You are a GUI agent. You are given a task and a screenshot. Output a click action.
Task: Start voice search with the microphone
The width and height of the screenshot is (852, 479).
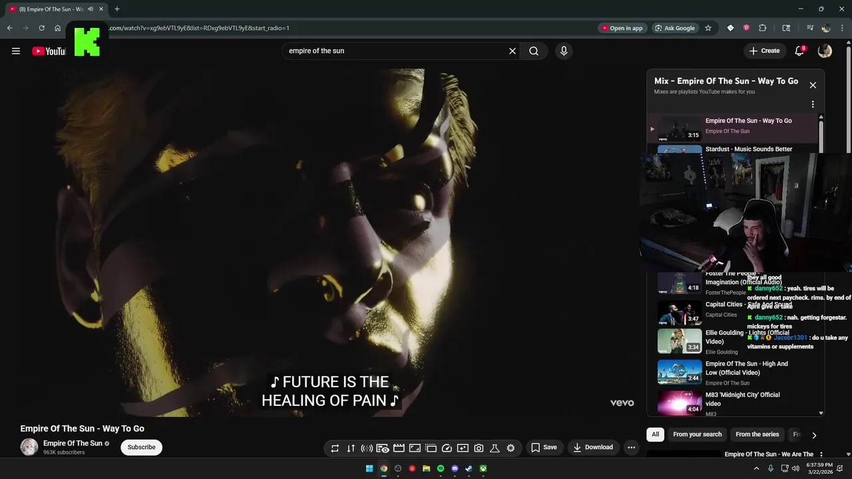point(564,51)
